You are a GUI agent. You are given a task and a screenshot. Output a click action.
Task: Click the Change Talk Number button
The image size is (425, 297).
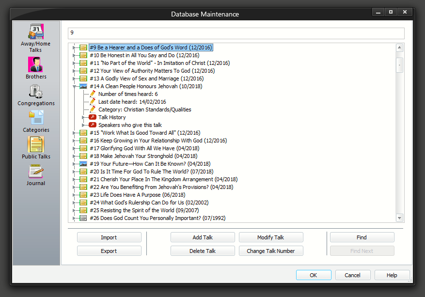coord(271,251)
